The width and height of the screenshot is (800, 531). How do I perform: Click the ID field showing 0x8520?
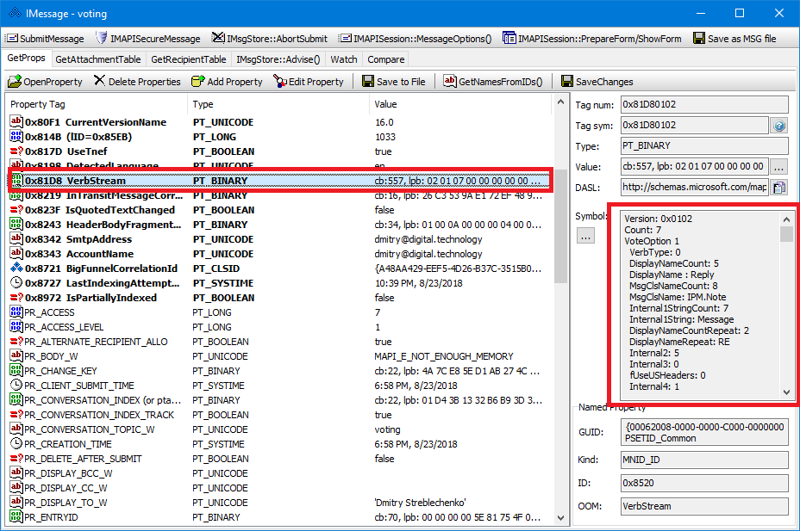[x=704, y=483]
